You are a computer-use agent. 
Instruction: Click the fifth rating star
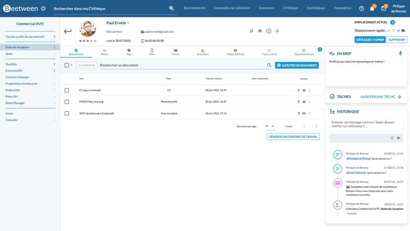pos(95,41)
